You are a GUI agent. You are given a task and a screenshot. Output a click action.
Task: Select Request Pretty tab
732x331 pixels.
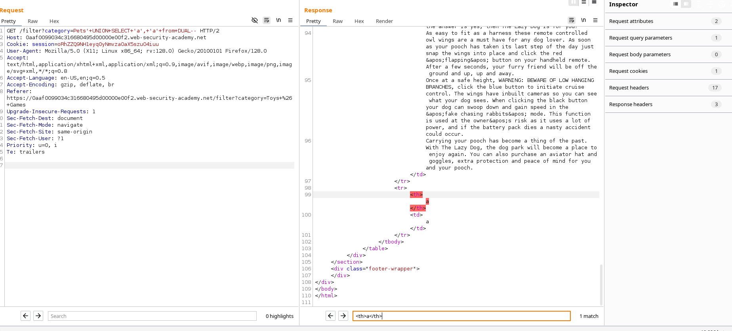point(8,21)
